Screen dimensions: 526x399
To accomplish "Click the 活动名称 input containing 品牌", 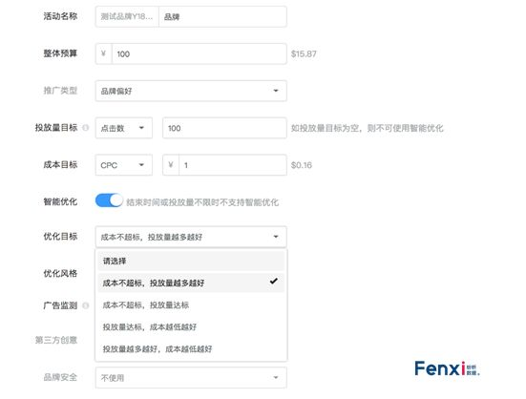I will coord(222,16).
